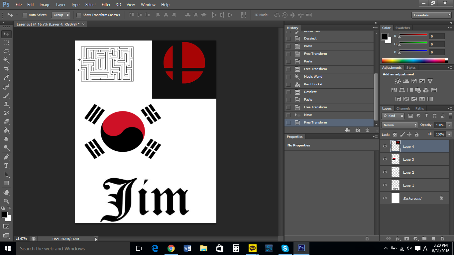Select the Horizontal Type tool
Screen dimensions: 454x255
coord(6,166)
